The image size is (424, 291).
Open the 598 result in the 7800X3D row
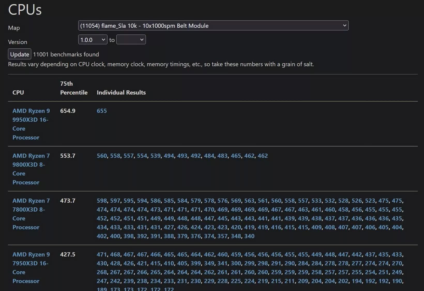coord(102,201)
